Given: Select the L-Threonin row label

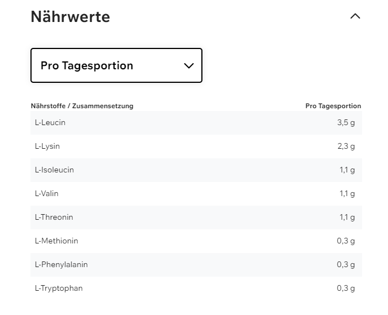Looking at the screenshot, I should pyautogui.click(x=54, y=217).
